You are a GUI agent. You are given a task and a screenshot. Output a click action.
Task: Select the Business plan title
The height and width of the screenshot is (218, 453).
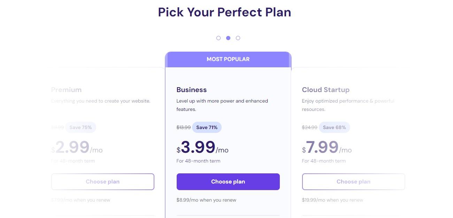pyautogui.click(x=192, y=90)
